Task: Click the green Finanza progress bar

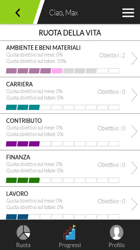Action: [x=62, y=180]
